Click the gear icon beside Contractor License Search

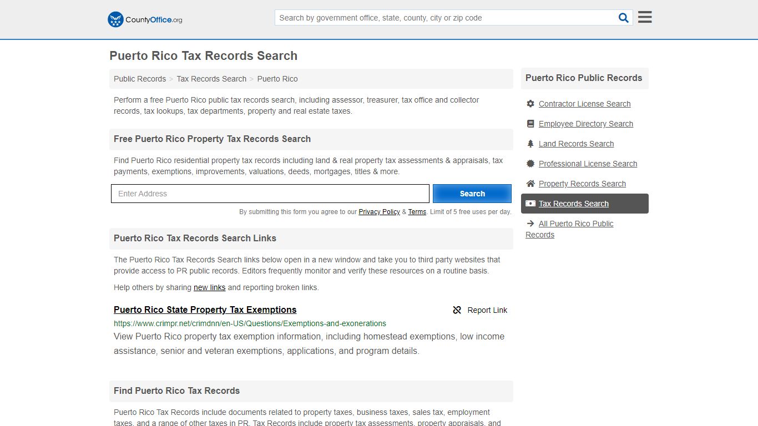coord(530,104)
